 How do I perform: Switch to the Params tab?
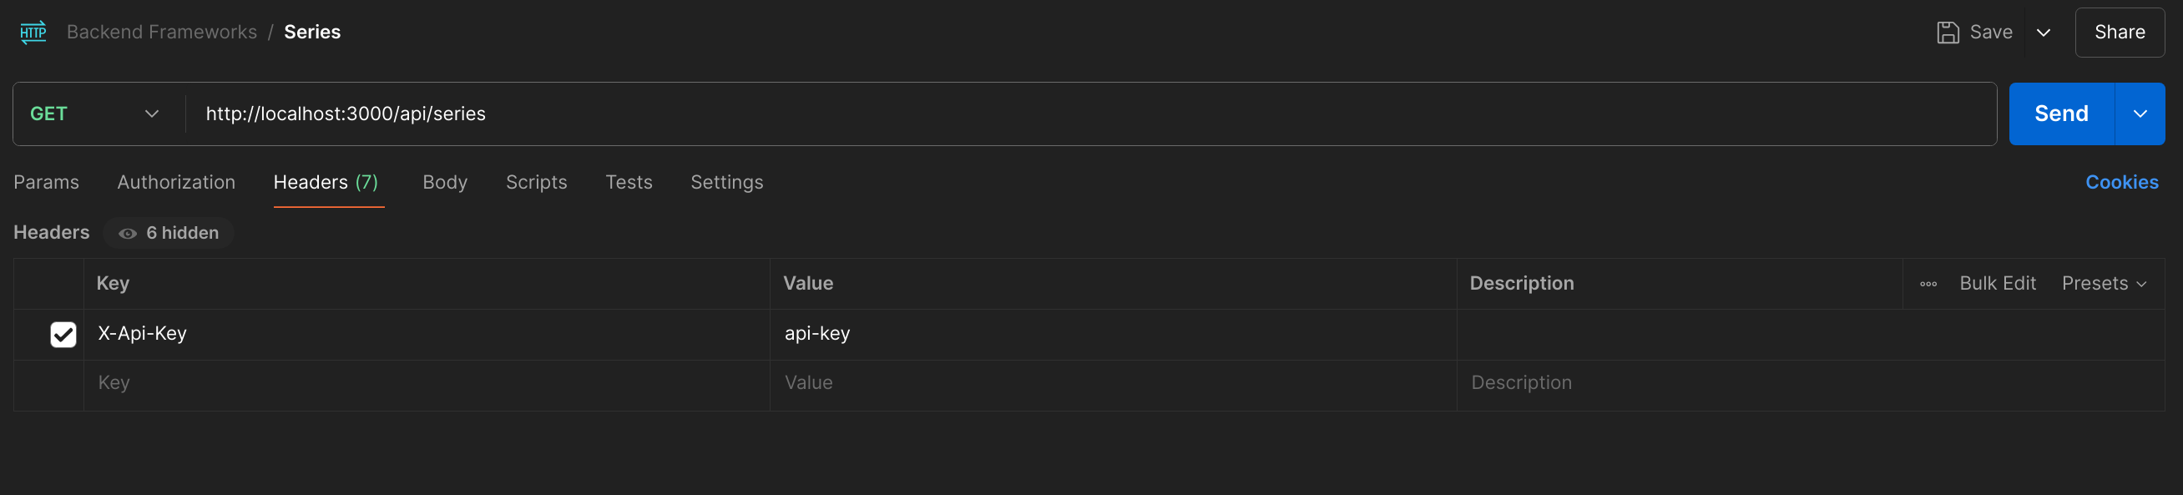[x=47, y=182]
